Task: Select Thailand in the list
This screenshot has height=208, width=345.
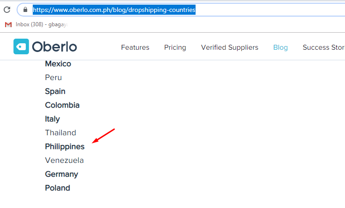Action: tap(60, 133)
